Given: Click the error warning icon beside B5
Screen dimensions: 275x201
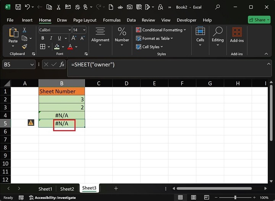Looking at the screenshot, I should tap(31, 123).
